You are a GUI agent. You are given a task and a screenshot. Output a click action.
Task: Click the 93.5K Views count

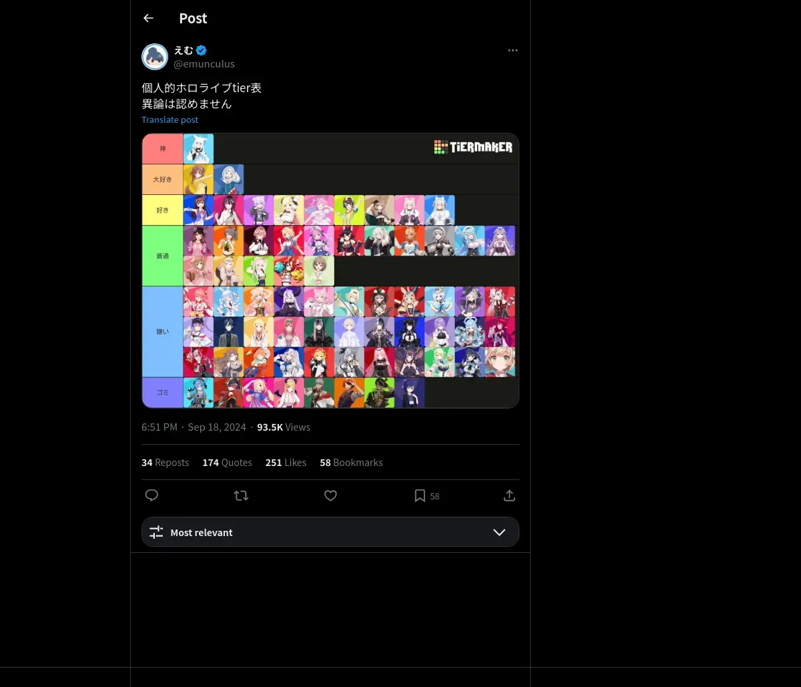click(x=283, y=427)
